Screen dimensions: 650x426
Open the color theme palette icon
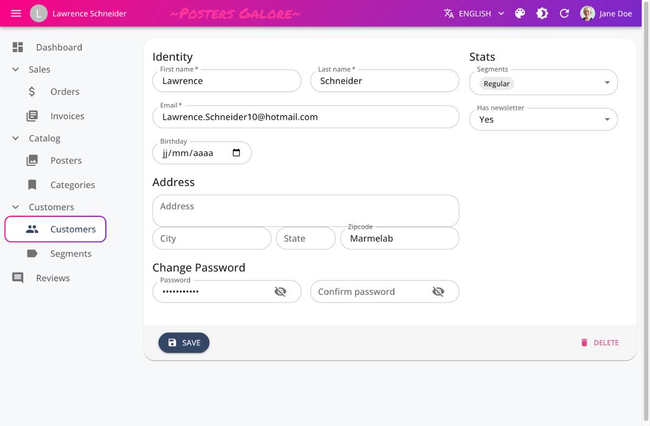(x=520, y=14)
